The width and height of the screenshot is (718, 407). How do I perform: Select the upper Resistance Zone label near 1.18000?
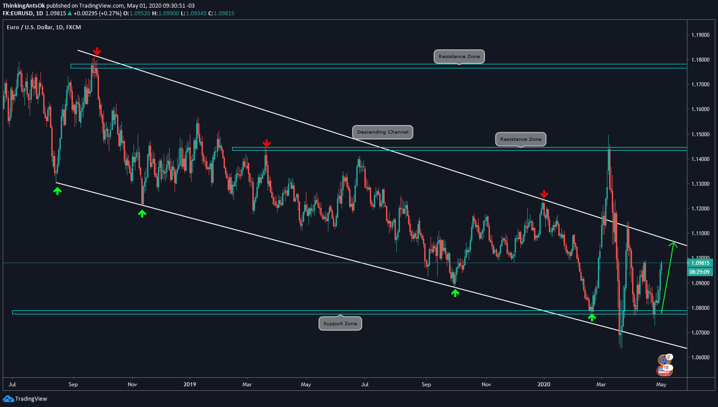[459, 57]
